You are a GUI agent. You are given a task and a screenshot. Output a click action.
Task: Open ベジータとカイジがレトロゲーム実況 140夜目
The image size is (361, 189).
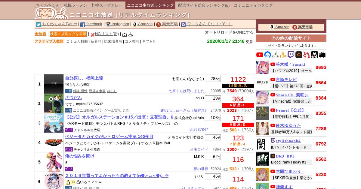pyautogui.click(x=109, y=136)
